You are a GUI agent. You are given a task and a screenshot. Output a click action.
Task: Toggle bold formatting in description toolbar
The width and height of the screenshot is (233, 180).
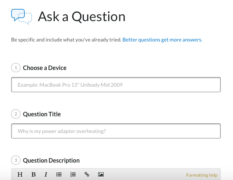(34, 174)
